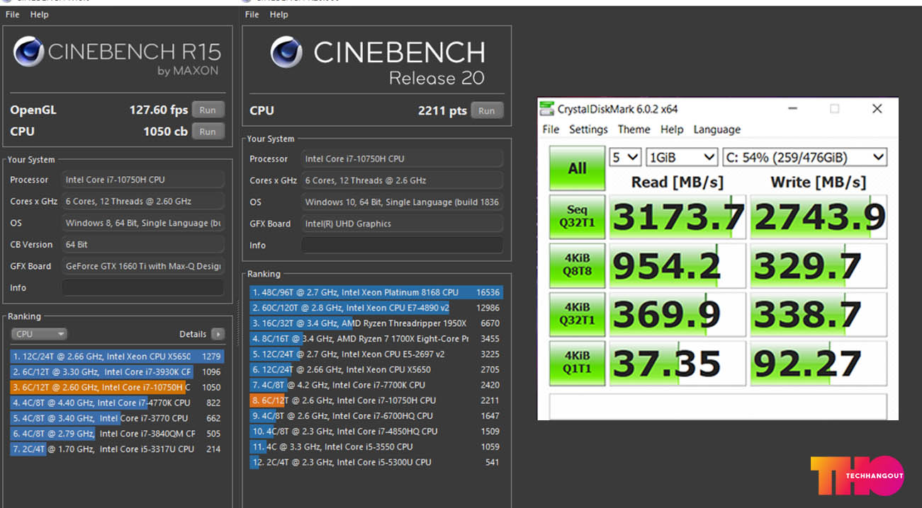Image resolution: width=922 pixels, height=508 pixels.
Task: Click the 4KiB Q8T8 read result 954.2
Action: (678, 266)
